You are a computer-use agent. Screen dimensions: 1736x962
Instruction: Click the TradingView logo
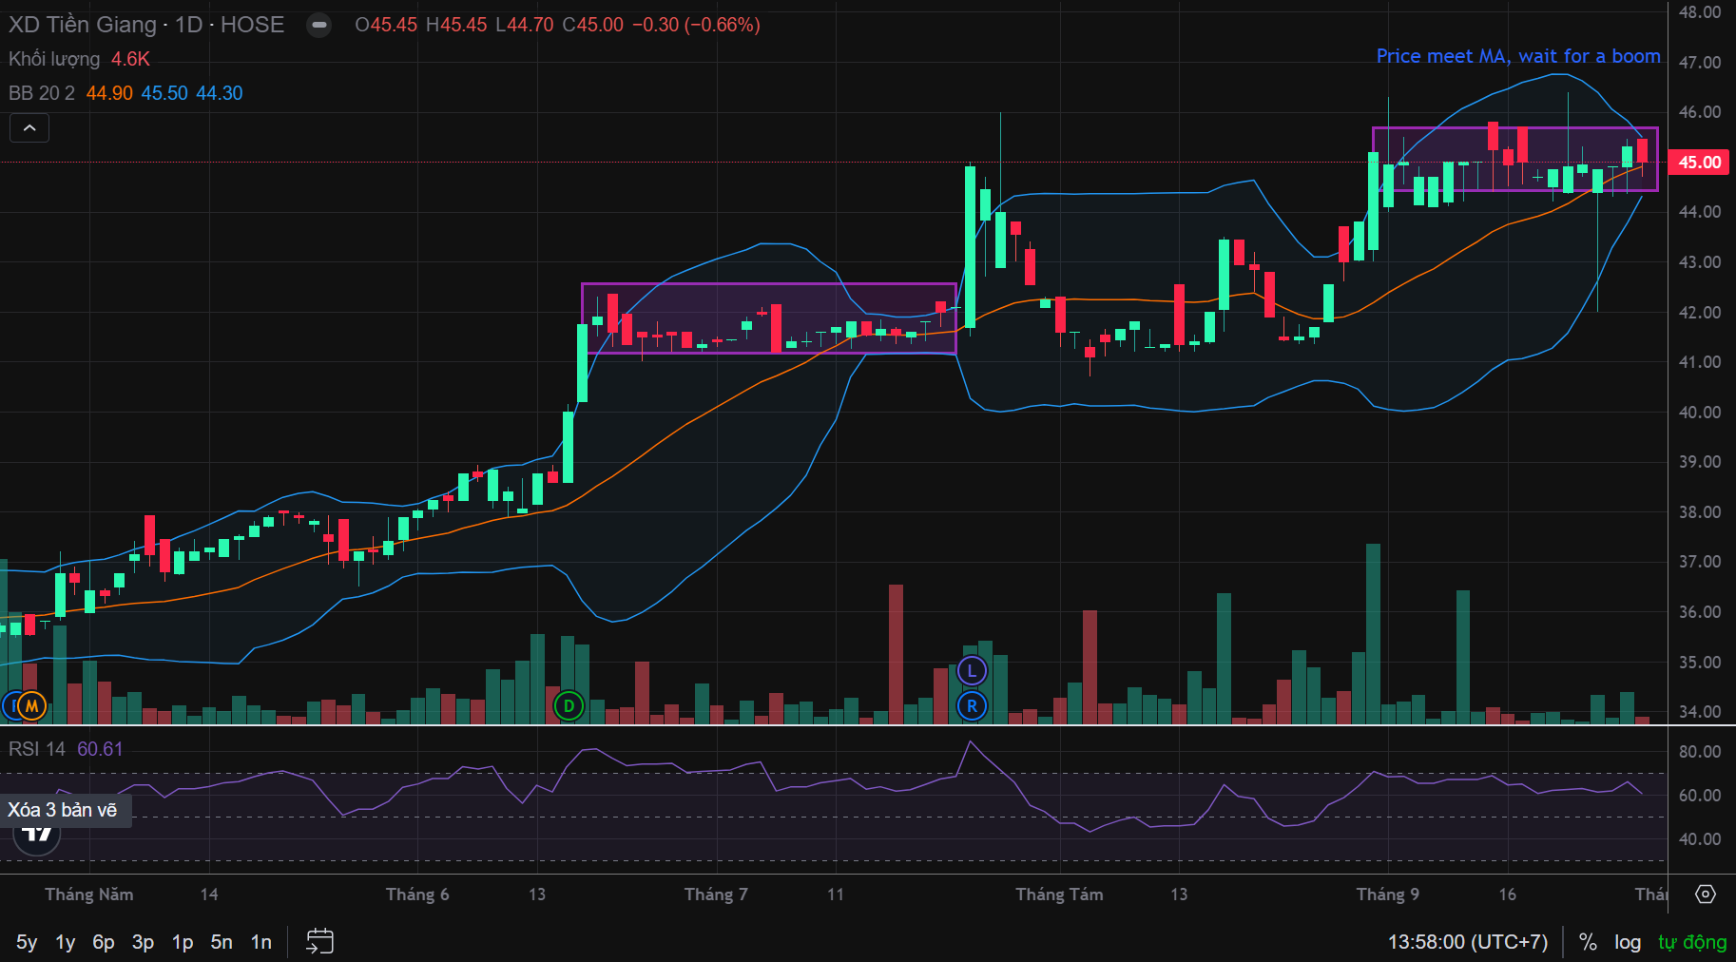coord(37,834)
